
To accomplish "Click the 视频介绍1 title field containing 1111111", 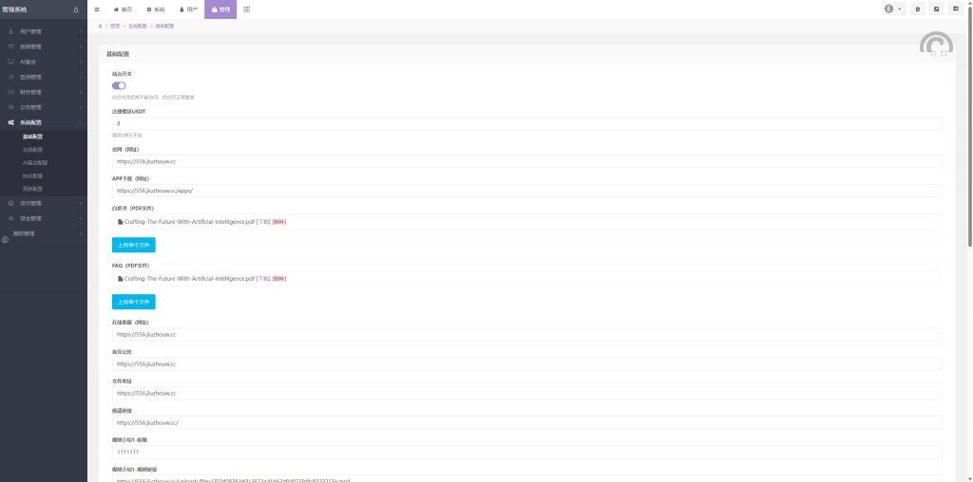I will coord(526,453).
